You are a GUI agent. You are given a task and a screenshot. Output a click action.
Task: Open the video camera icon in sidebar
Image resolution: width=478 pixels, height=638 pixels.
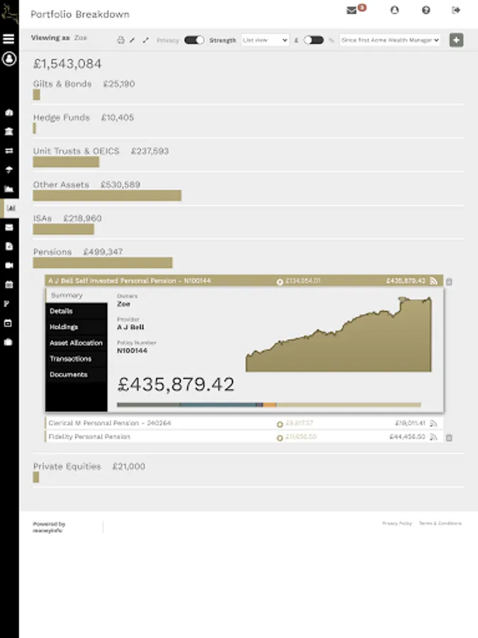9,265
